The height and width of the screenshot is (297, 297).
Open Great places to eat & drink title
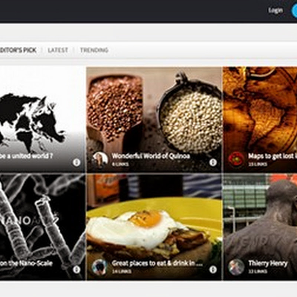[x=157, y=263]
